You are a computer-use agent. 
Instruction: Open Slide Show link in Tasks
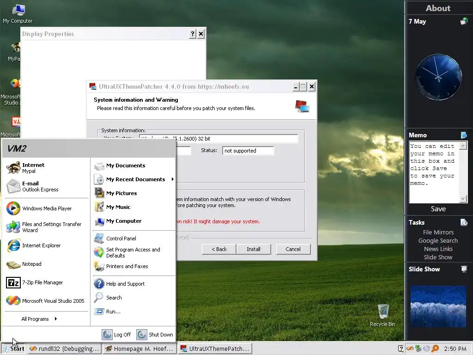(438, 257)
